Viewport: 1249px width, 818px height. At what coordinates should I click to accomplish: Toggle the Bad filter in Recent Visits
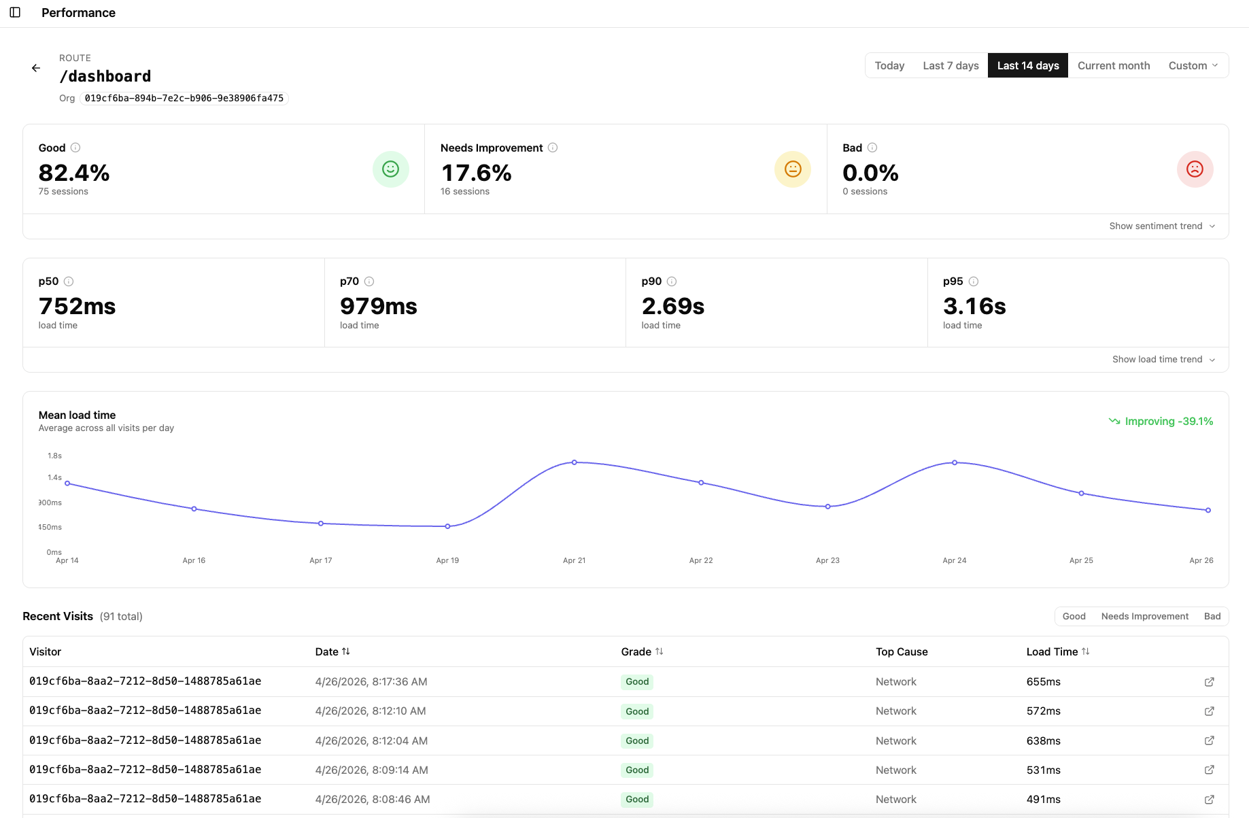tap(1212, 616)
